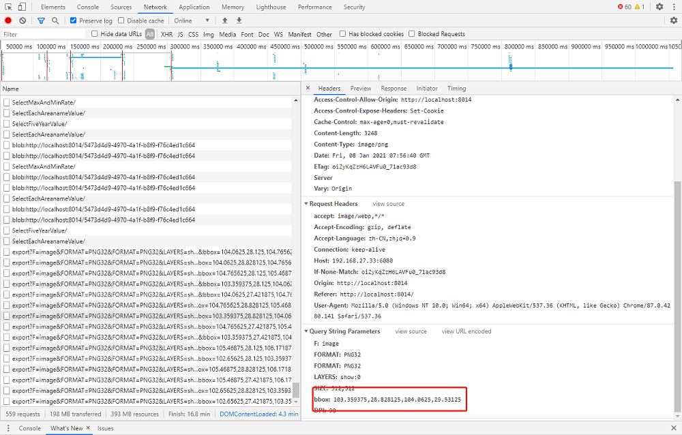
Task: Click icon of export row ending bbox=105.46875,27.421875,106.17
Action: coord(7,380)
